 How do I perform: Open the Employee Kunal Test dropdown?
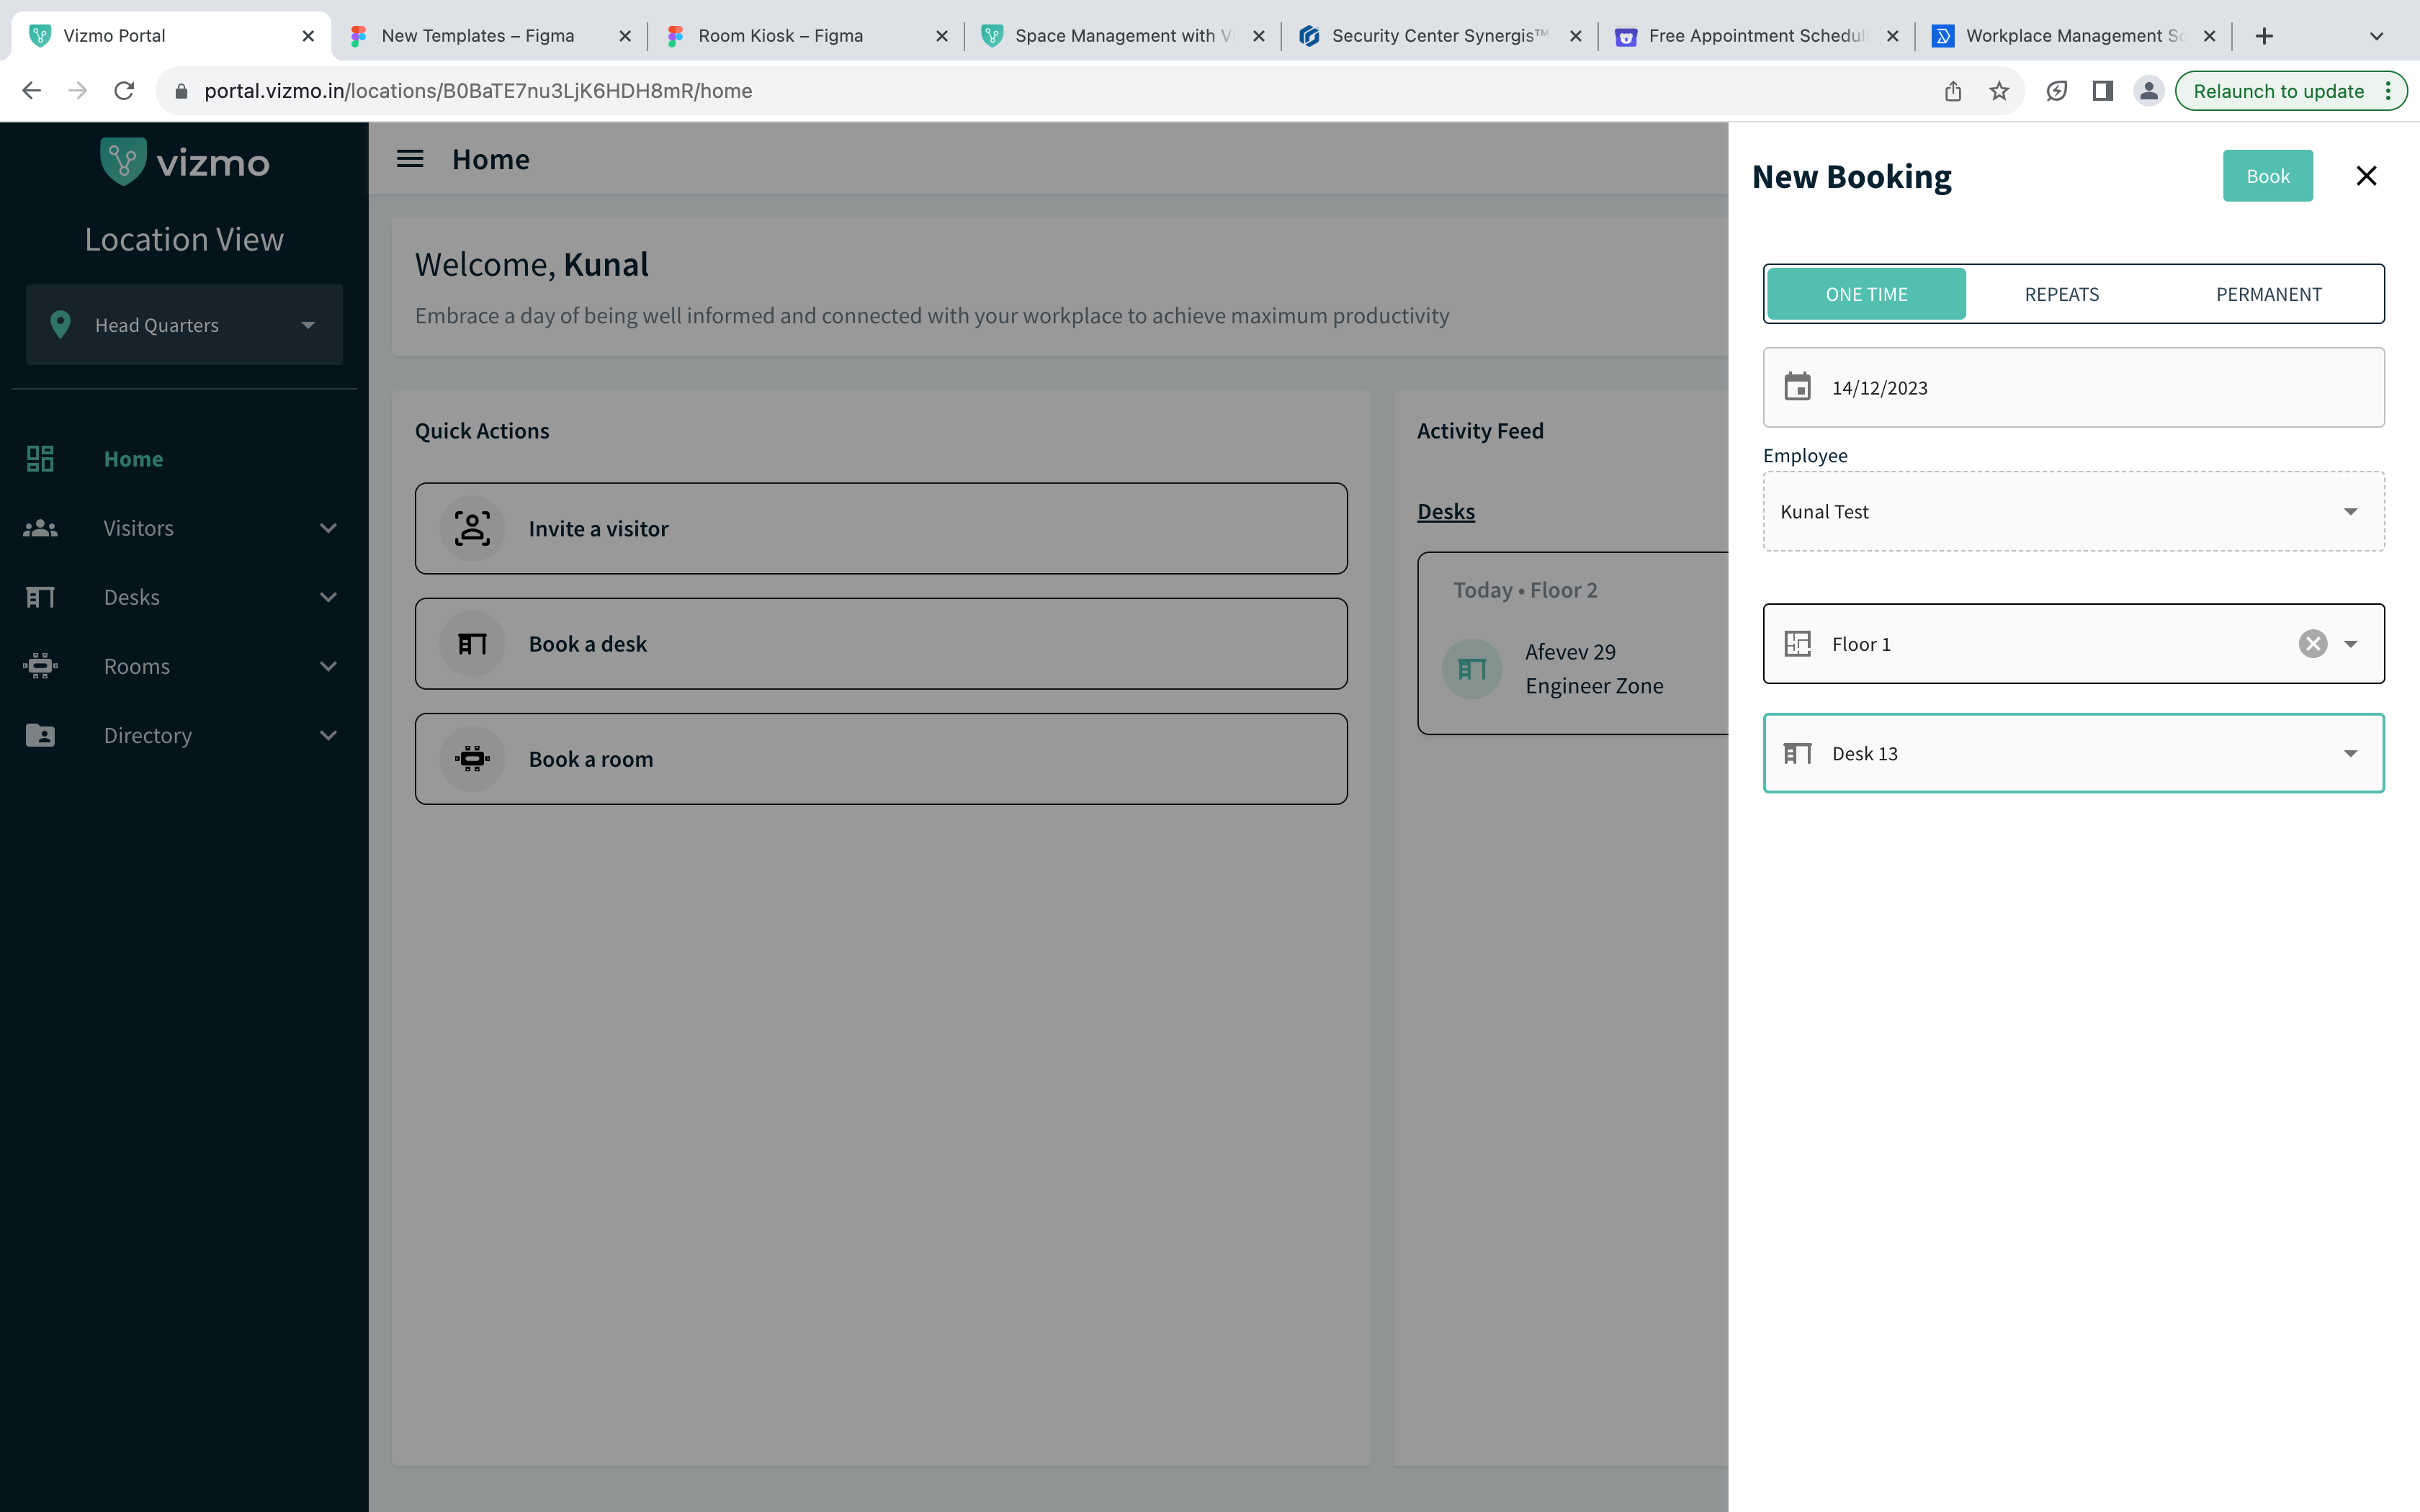point(2072,512)
